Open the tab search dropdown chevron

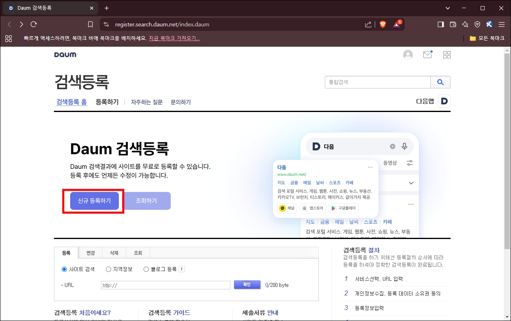click(448, 8)
